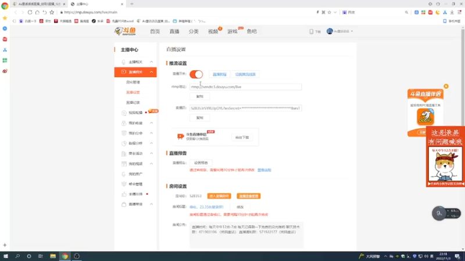Click the address bar URL
The height and width of the screenshot is (261, 465).
(91, 12)
